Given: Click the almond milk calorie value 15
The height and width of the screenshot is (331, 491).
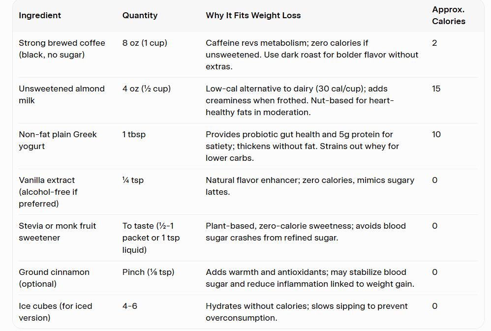Looking at the screenshot, I should 436,89.
